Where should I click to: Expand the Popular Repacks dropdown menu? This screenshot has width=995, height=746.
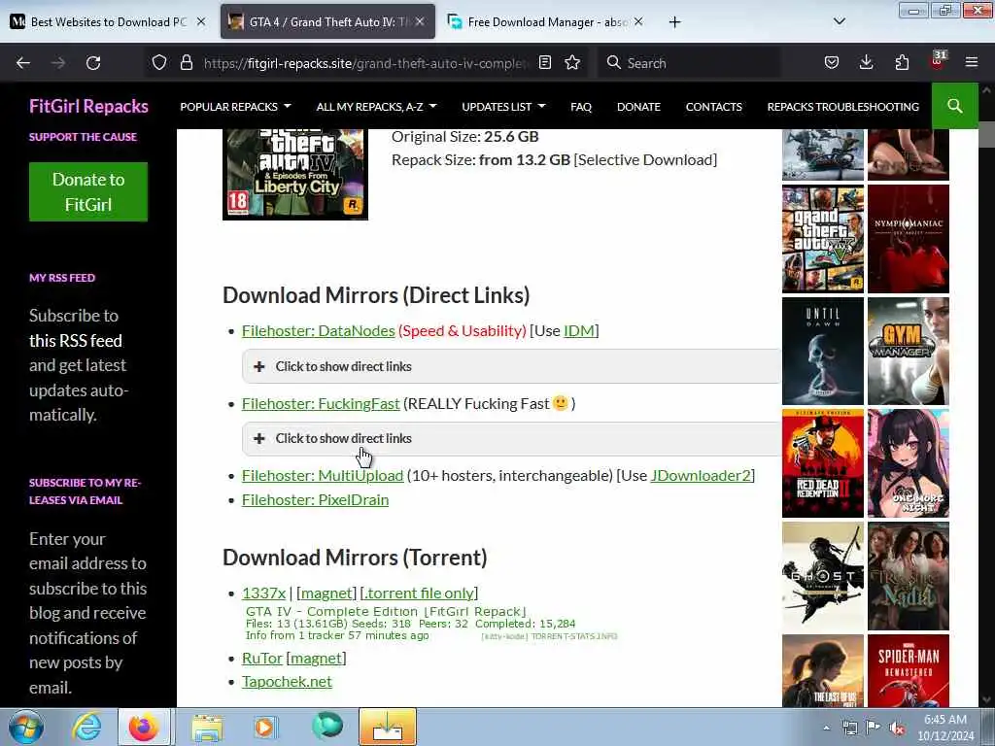(x=235, y=107)
